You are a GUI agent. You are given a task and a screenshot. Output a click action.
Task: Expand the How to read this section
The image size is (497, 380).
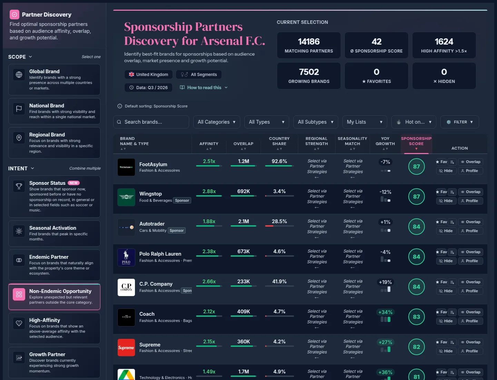pos(204,87)
